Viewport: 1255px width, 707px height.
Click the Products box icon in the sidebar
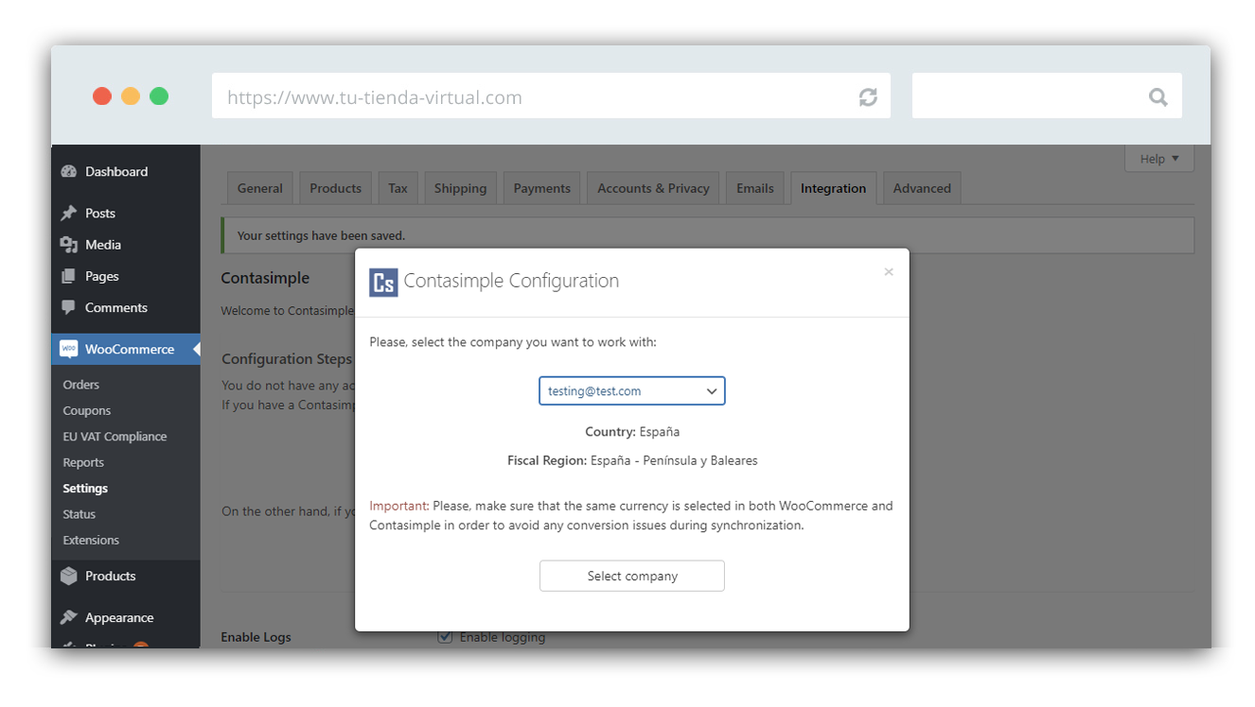point(68,576)
